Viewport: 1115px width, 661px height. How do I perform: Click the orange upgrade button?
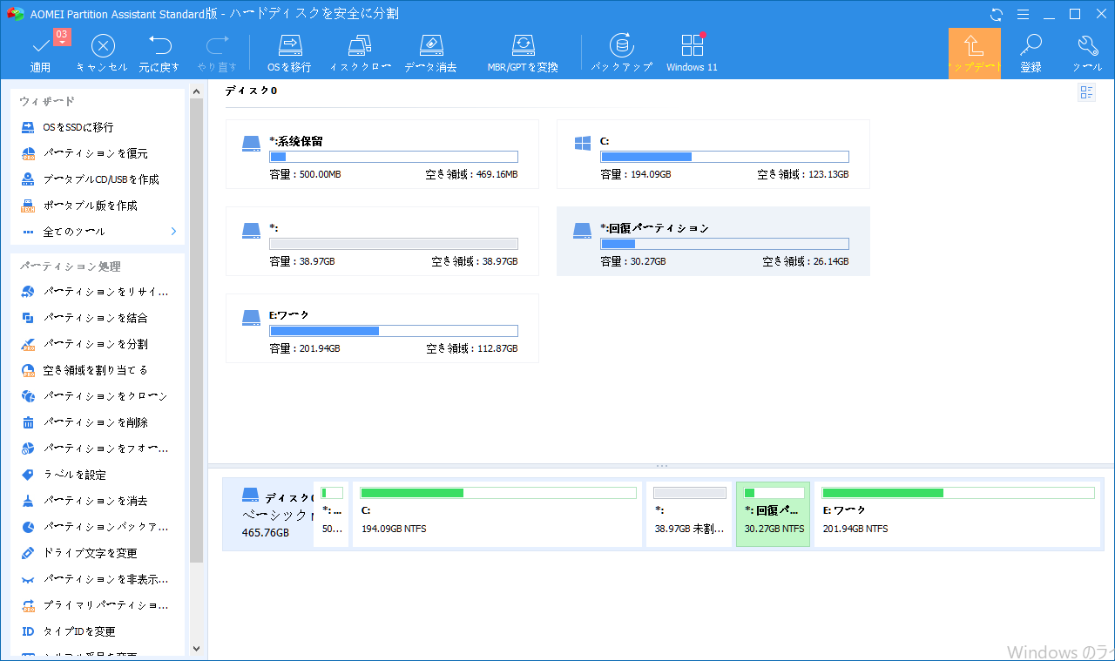click(x=974, y=54)
